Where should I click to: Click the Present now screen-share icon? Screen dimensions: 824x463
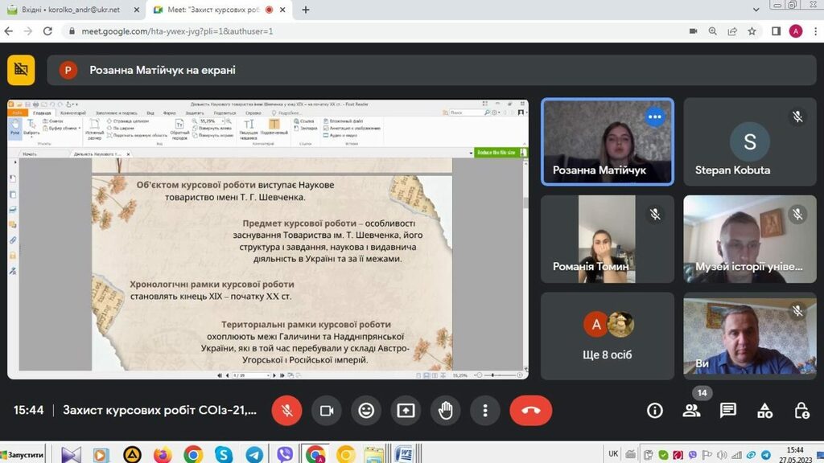point(406,411)
